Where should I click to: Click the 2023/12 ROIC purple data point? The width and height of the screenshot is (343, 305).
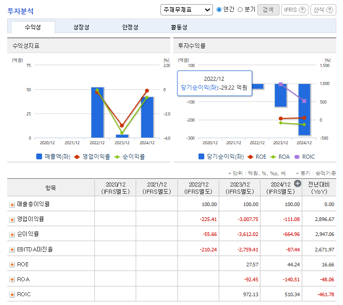[x=281, y=84]
